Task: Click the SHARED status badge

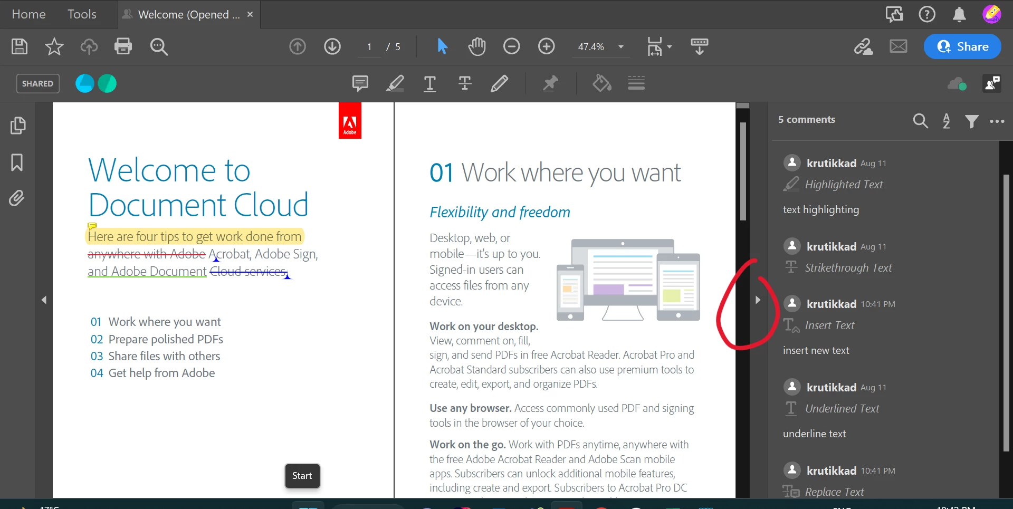Action: [x=38, y=83]
